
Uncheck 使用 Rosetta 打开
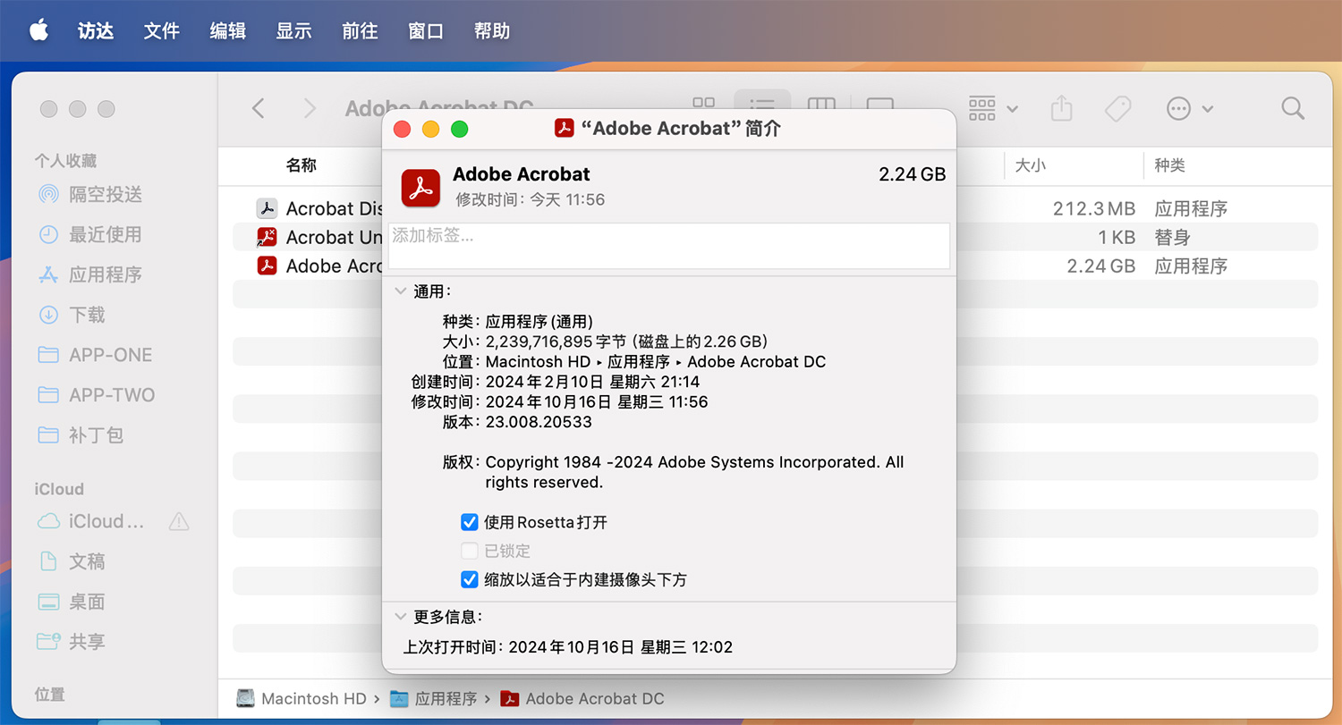(x=470, y=522)
